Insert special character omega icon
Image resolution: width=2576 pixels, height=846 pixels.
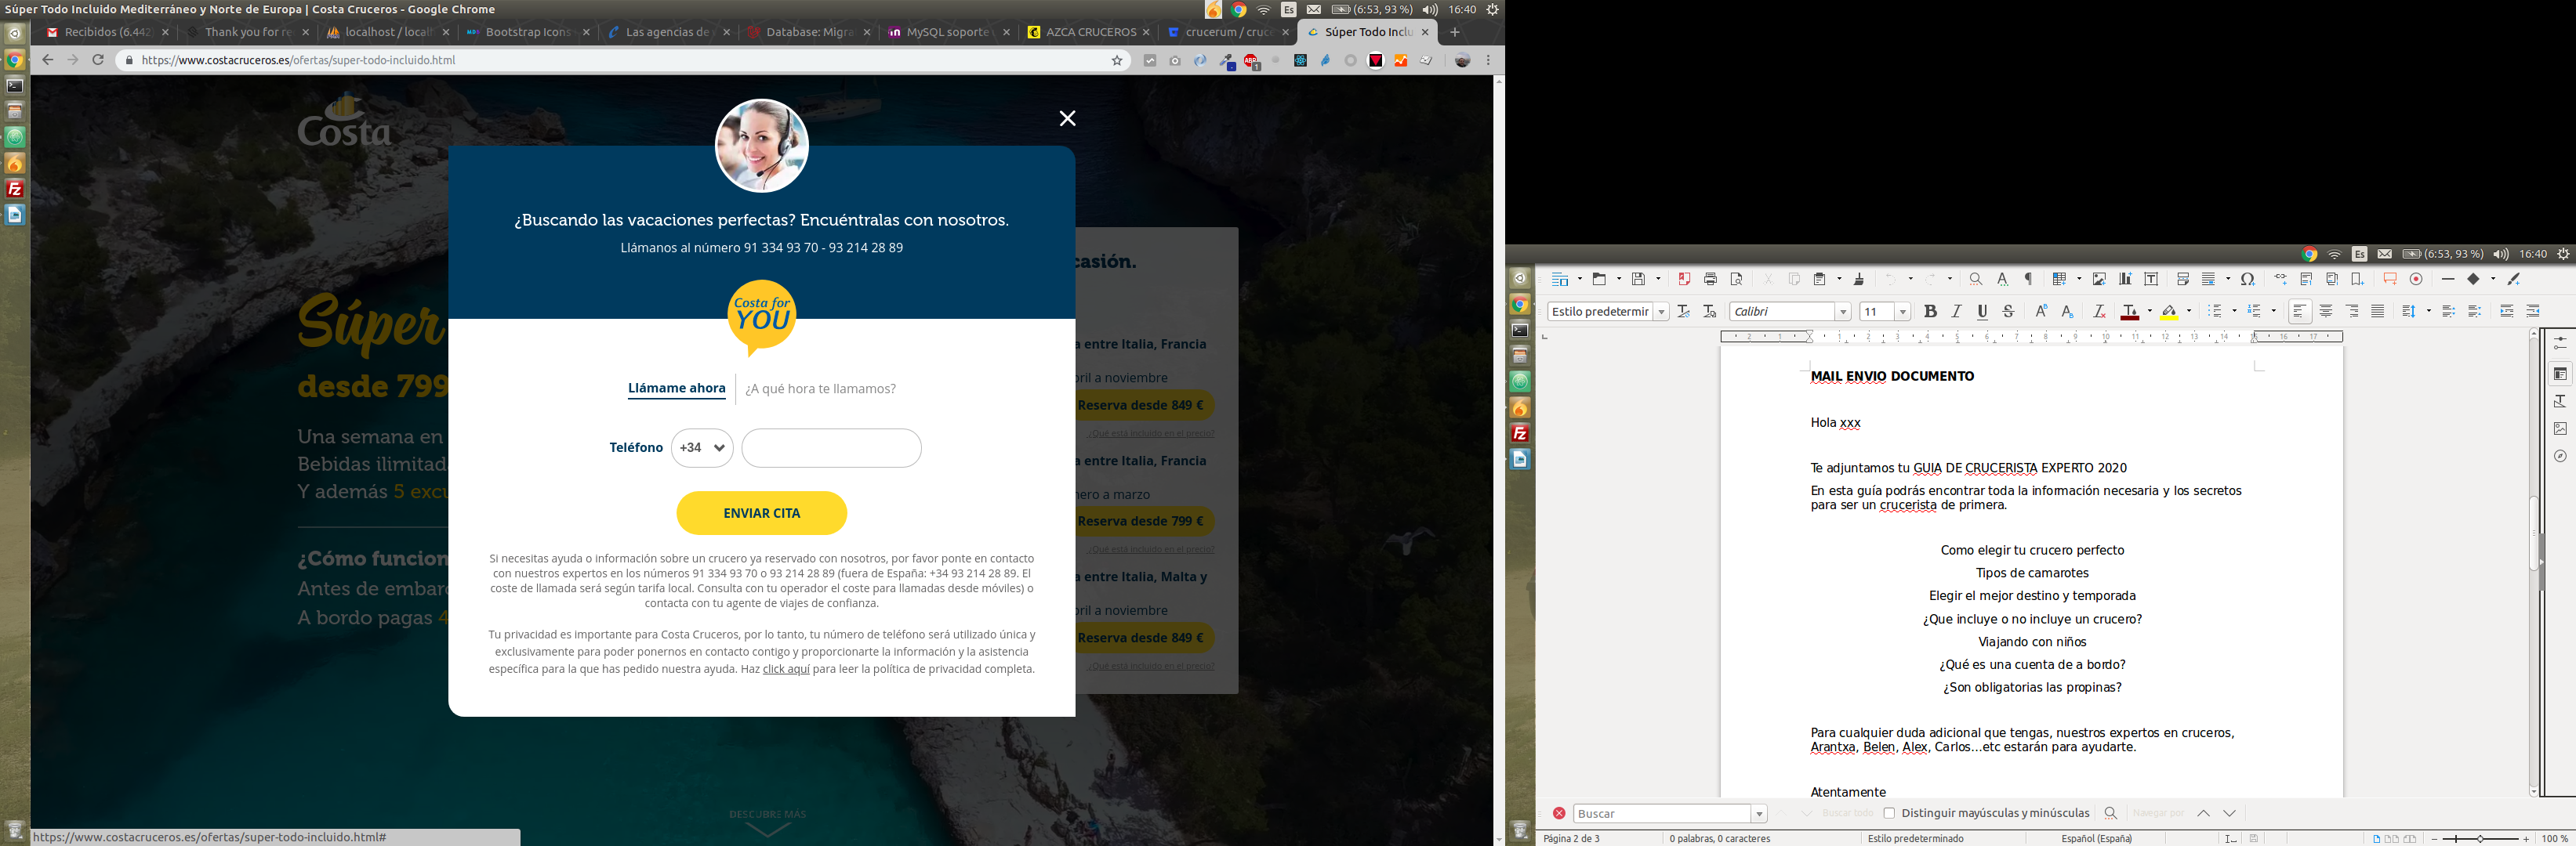coord(2248,280)
